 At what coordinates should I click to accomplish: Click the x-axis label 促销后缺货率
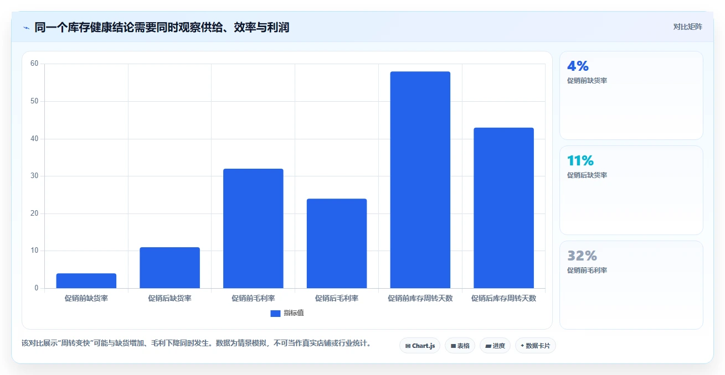pos(169,298)
